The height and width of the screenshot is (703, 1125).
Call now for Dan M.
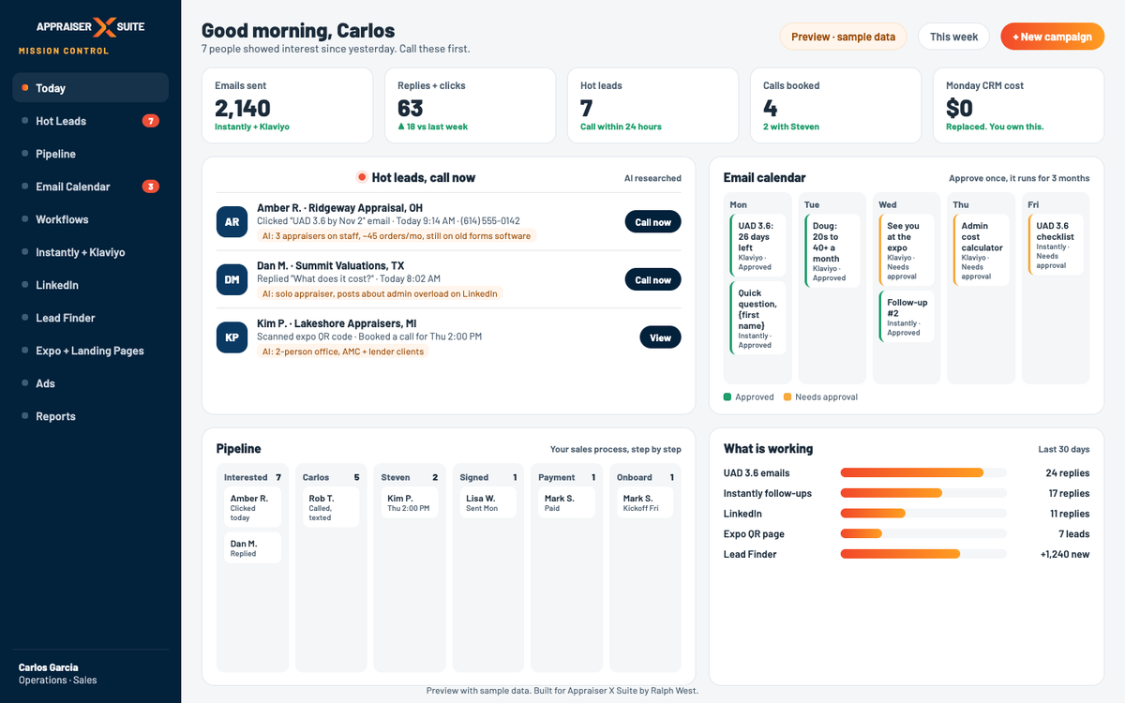(x=652, y=279)
